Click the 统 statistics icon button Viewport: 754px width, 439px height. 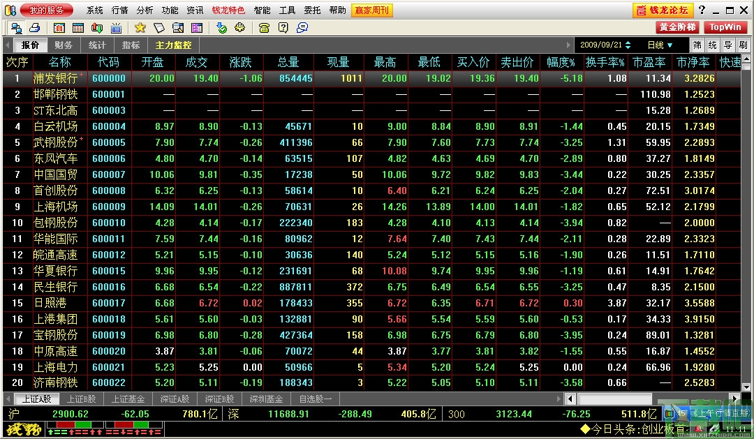pyautogui.click(x=713, y=45)
